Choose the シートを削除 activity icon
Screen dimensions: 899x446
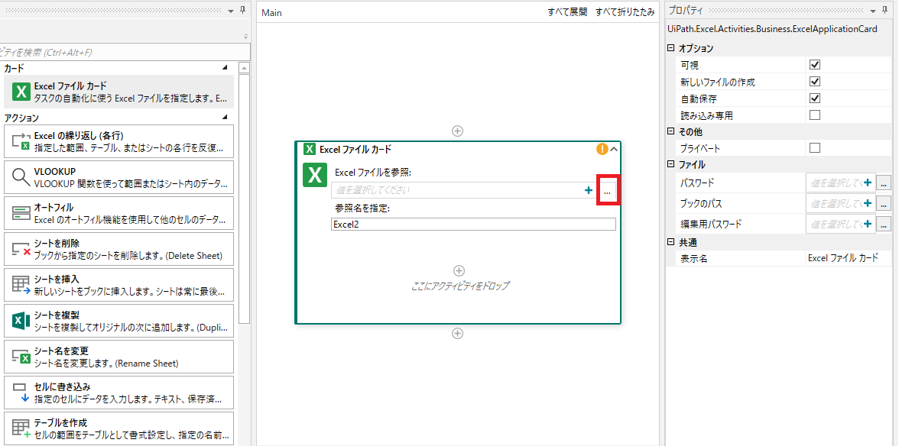click(21, 249)
